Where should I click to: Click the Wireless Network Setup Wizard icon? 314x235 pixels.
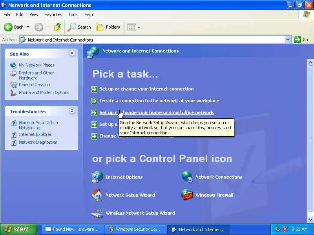(x=97, y=213)
